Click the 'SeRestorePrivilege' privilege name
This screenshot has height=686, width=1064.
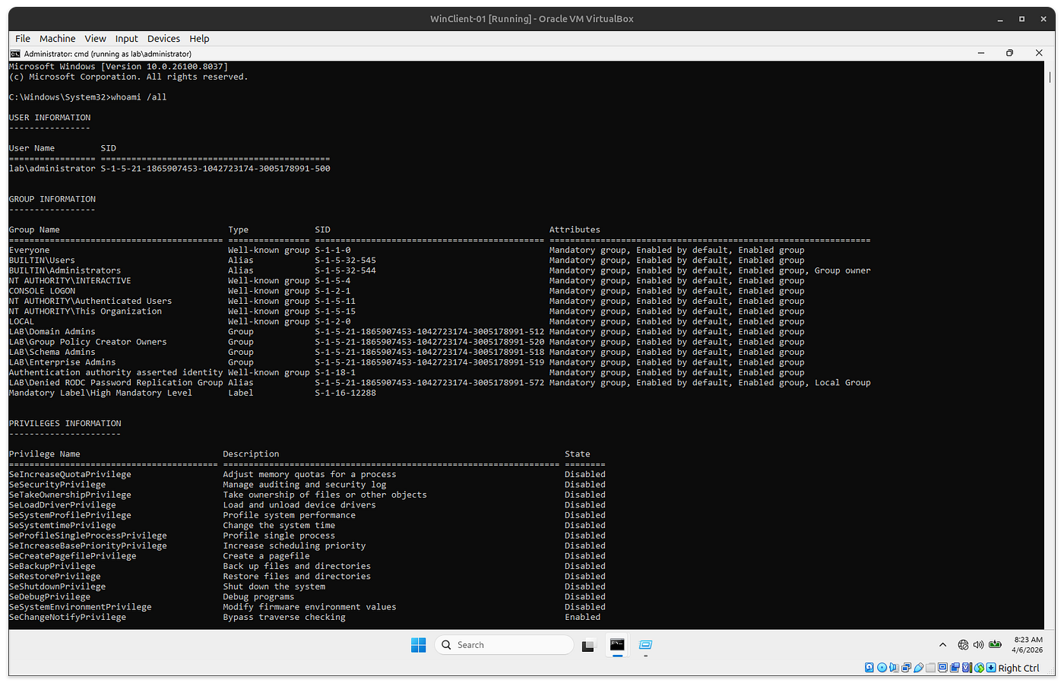click(x=55, y=577)
